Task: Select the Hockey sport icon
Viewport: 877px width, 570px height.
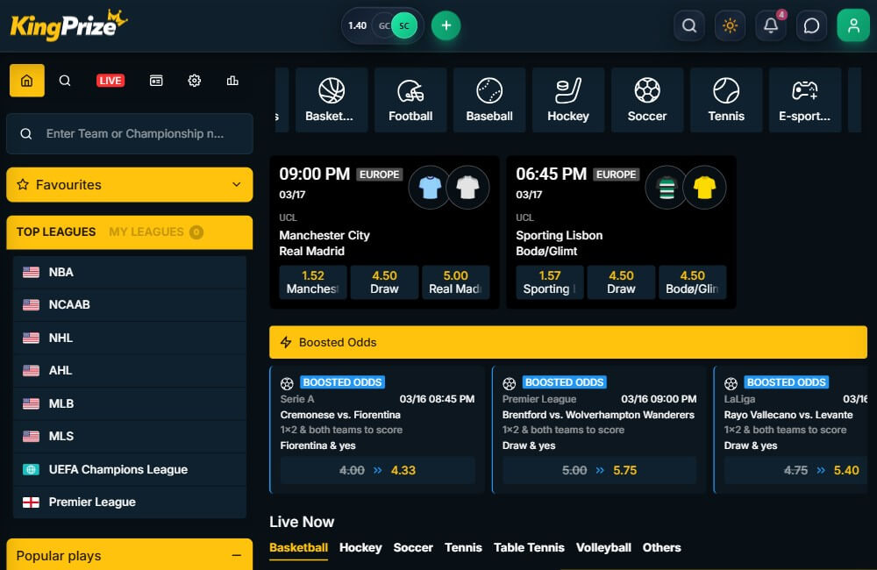Action: (x=568, y=99)
